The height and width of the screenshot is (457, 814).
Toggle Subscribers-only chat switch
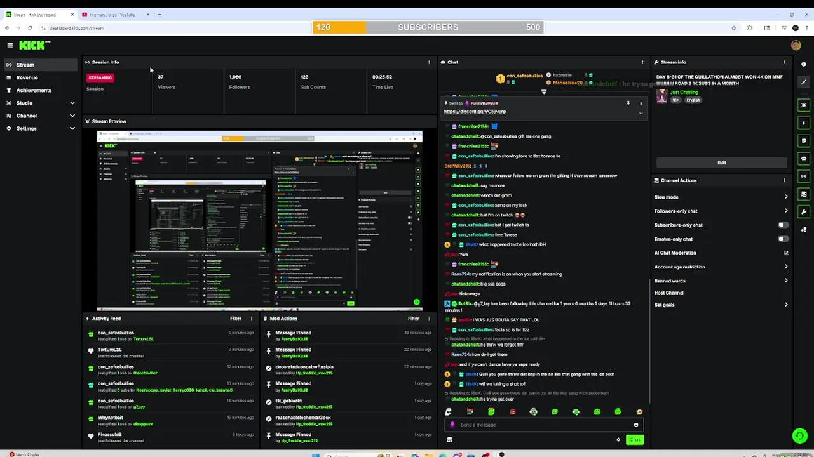point(783,225)
